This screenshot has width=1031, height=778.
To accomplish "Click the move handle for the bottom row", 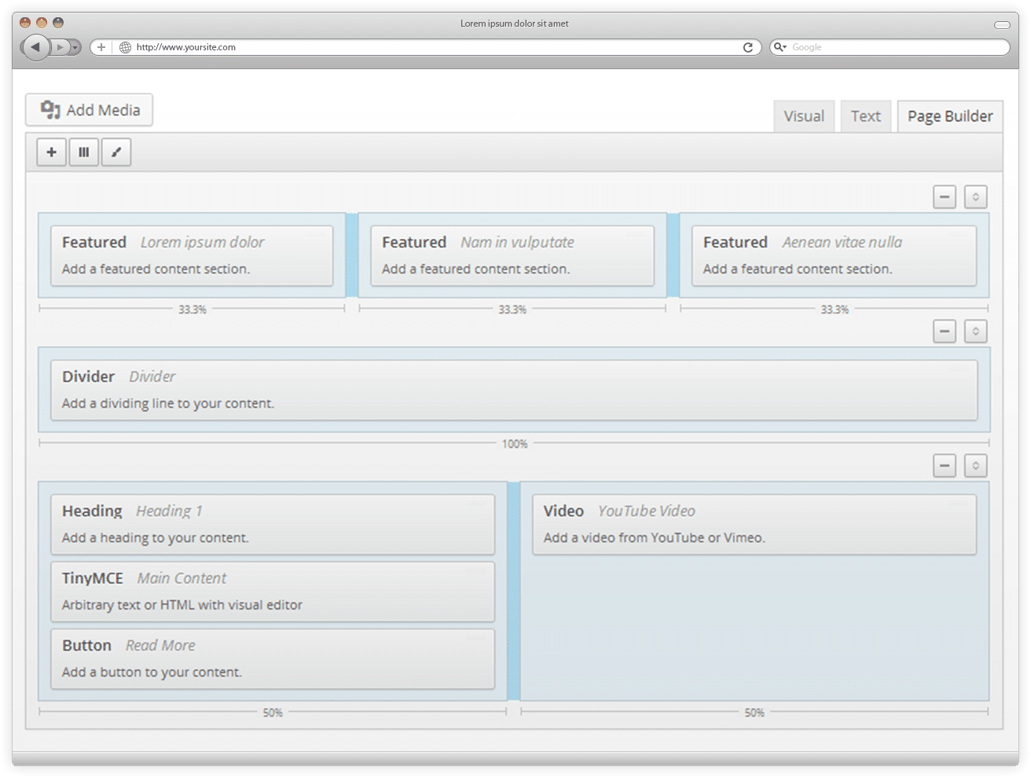I will tap(975, 466).
